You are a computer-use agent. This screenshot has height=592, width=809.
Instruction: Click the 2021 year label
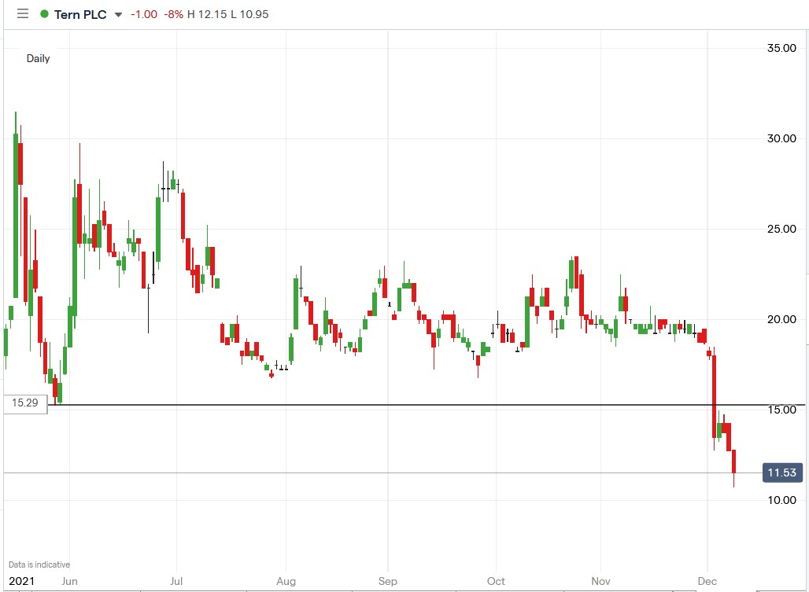pyautogui.click(x=21, y=581)
